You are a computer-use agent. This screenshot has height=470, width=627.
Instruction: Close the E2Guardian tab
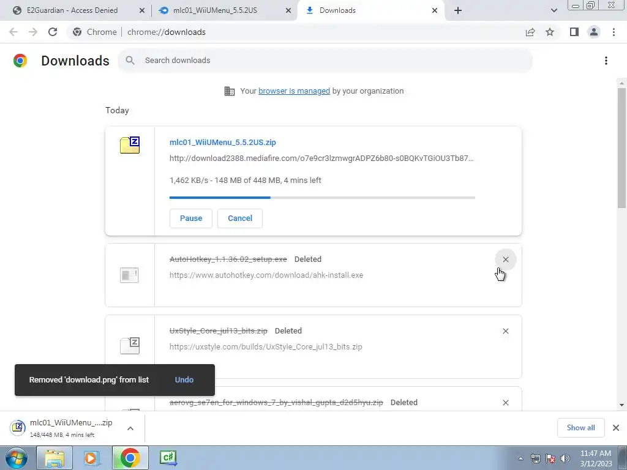tap(142, 10)
